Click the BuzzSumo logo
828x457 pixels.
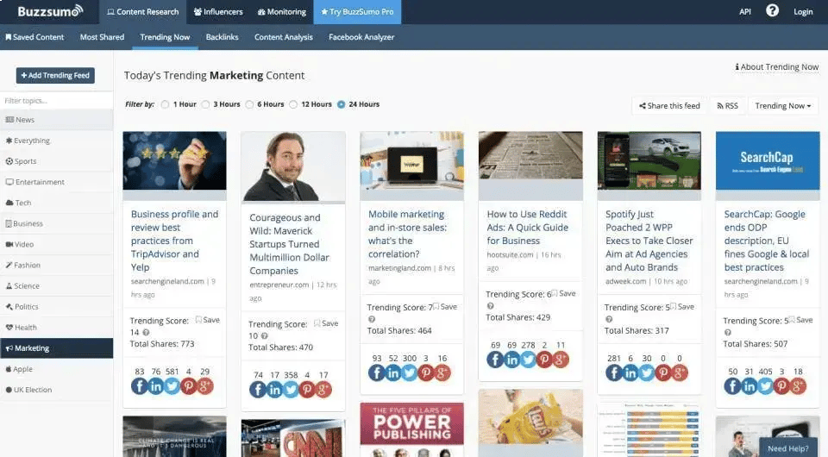50,11
